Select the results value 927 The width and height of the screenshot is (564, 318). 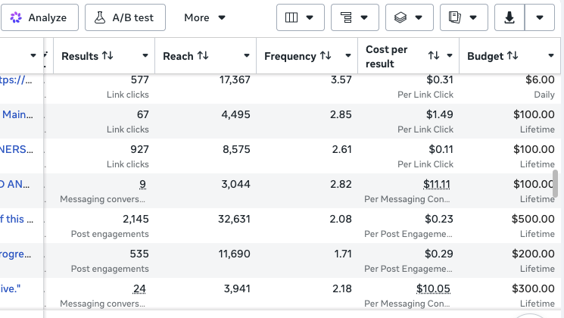(139, 149)
